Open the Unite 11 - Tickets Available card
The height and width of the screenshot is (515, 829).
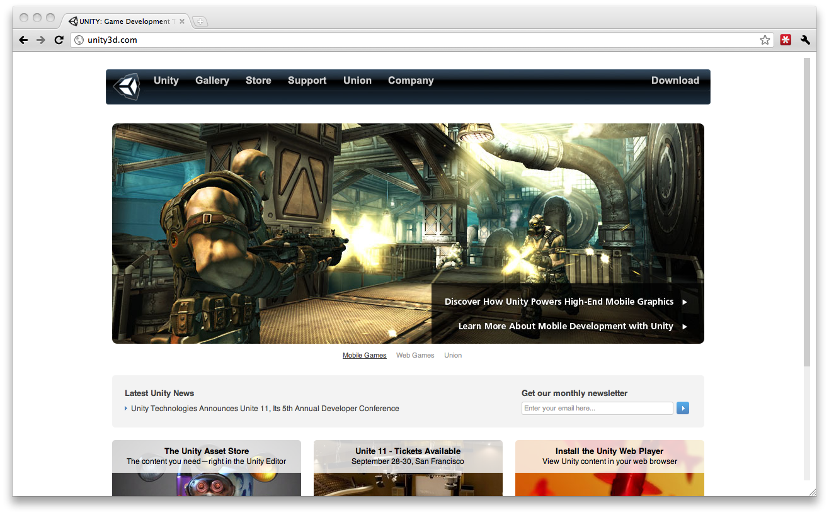[408, 468]
